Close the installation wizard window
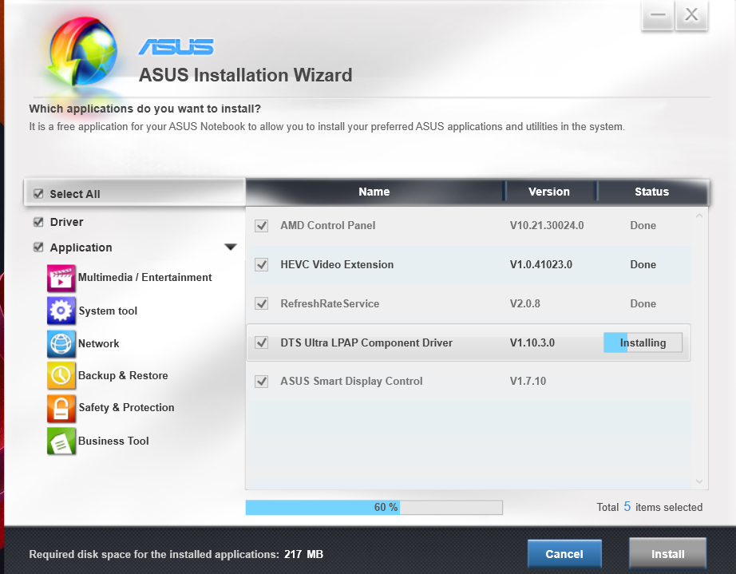Image resolution: width=736 pixels, height=574 pixels. 691,14
